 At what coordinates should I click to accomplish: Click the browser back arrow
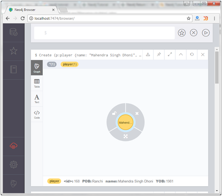pos(8,18)
